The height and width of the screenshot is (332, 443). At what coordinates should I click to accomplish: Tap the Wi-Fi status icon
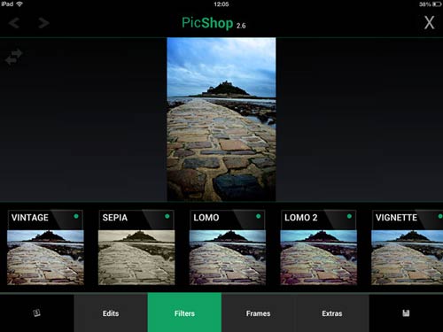pyautogui.click(x=19, y=4)
